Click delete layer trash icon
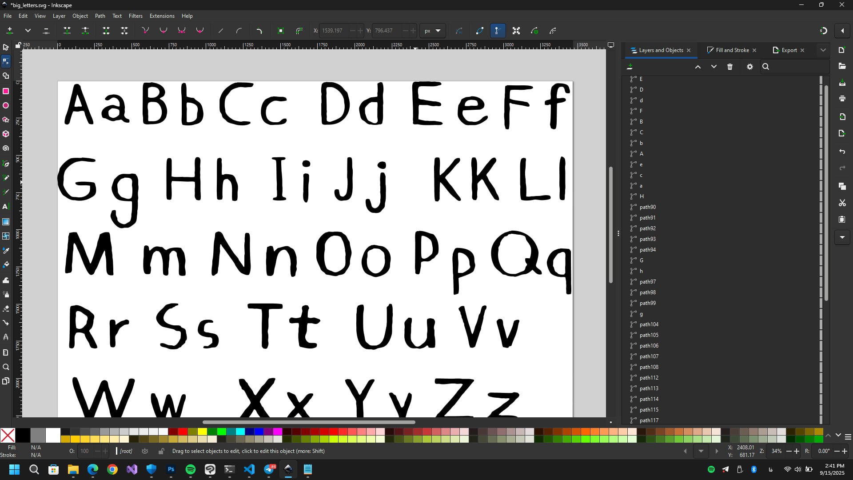The image size is (853, 480). [730, 67]
